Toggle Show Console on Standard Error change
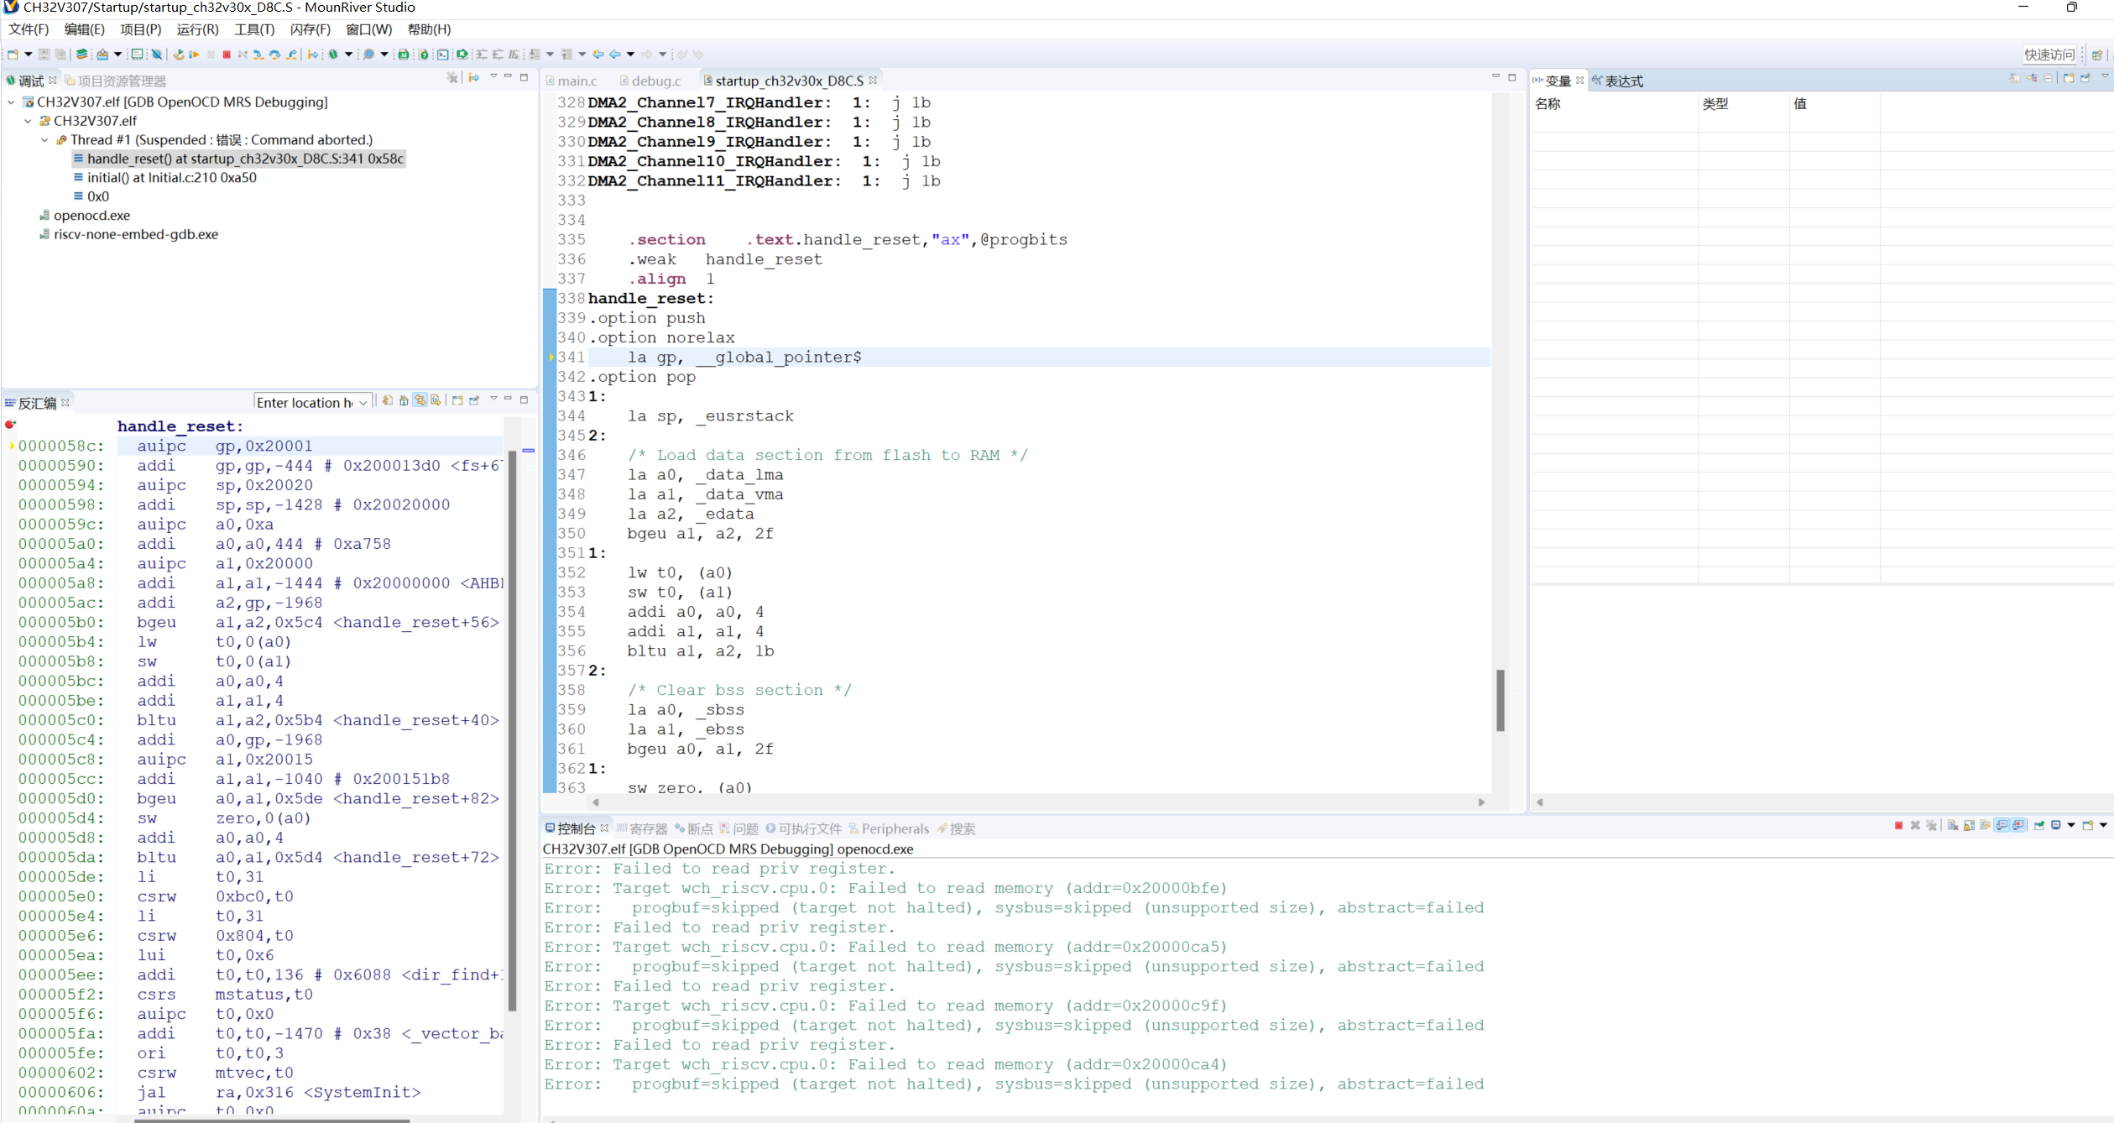The height and width of the screenshot is (1123, 2114). point(2017,825)
